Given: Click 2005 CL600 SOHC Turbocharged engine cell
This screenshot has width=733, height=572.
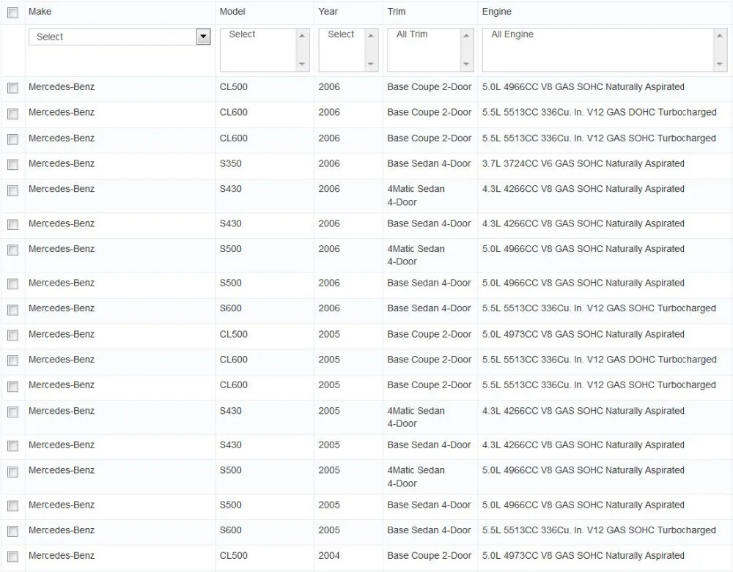Looking at the screenshot, I should [x=599, y=385].
